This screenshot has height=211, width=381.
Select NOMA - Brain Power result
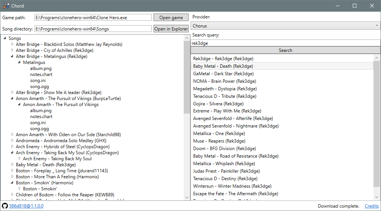click(x=282, y=81)
